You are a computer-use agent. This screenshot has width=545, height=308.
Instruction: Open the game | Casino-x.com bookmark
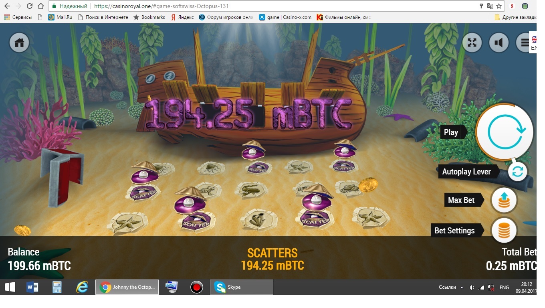click(x=285, y=17)
